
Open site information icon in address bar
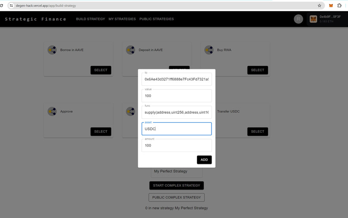11,6
